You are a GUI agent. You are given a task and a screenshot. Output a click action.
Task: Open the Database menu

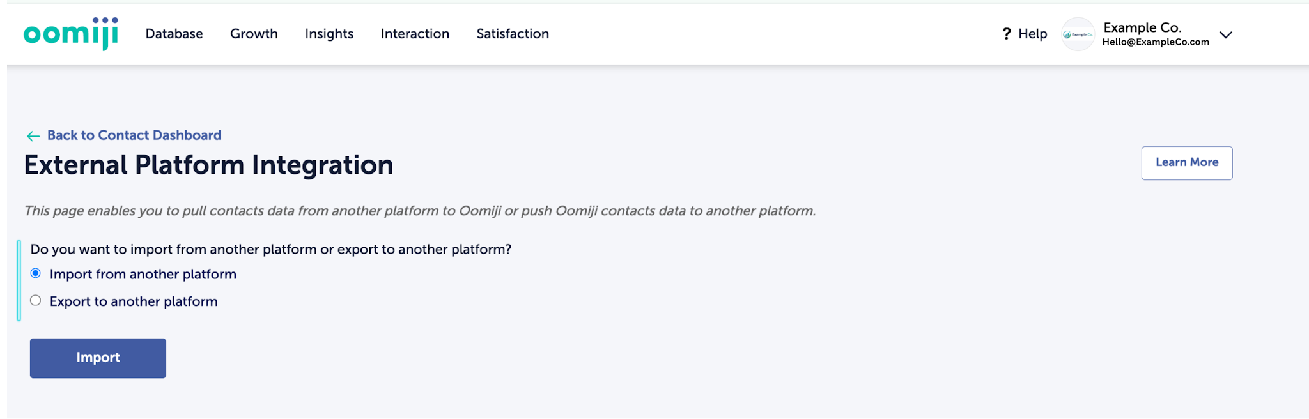(x=174, y=34)
